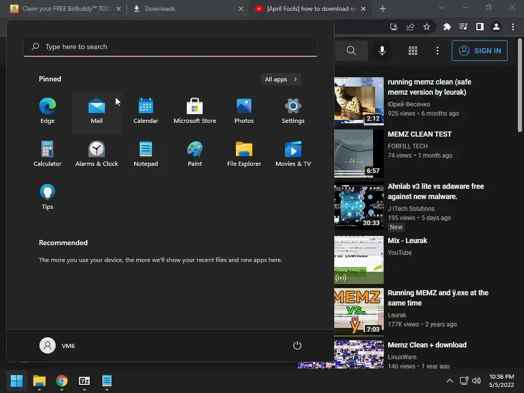
Task: Open volume control in system tray
Action: click(476, 381)
